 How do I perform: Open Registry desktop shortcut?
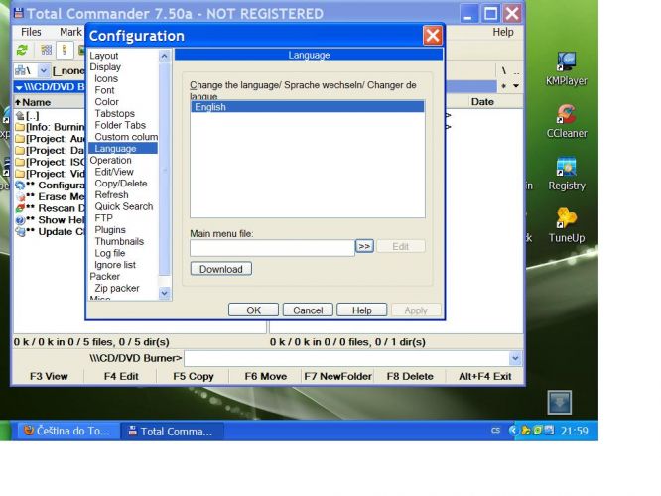click(566, 174)
